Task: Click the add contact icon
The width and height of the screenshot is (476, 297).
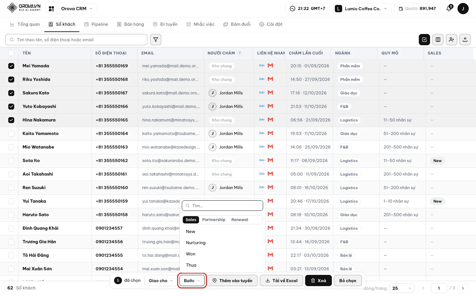Action: (452, 40)
